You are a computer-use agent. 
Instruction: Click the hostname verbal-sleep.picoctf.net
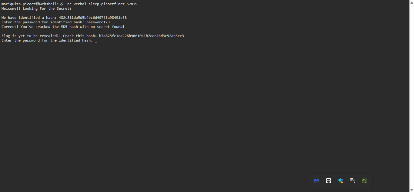99,4
